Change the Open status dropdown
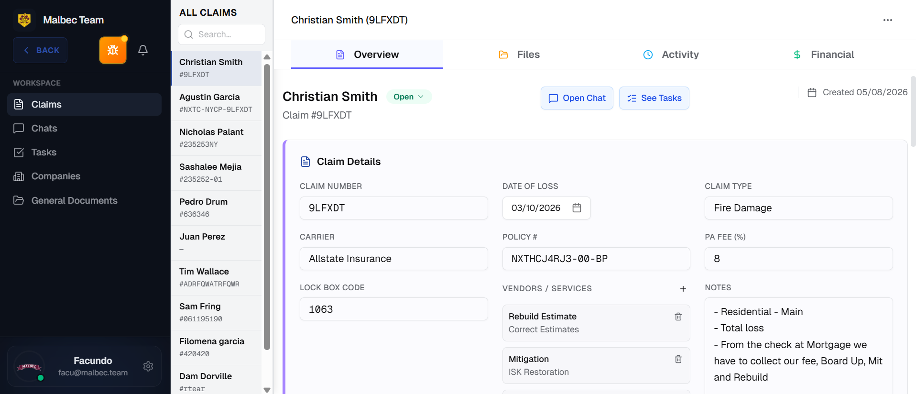Screen dimensions: 916x394 point(409,97)
